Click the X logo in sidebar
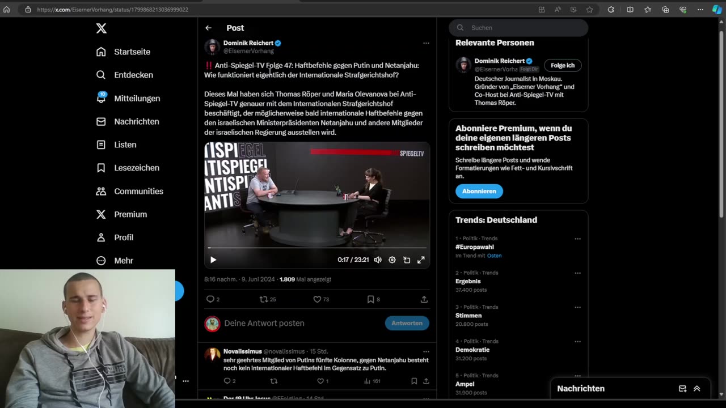This screenshot has height=408, width=726. (101, 28)
